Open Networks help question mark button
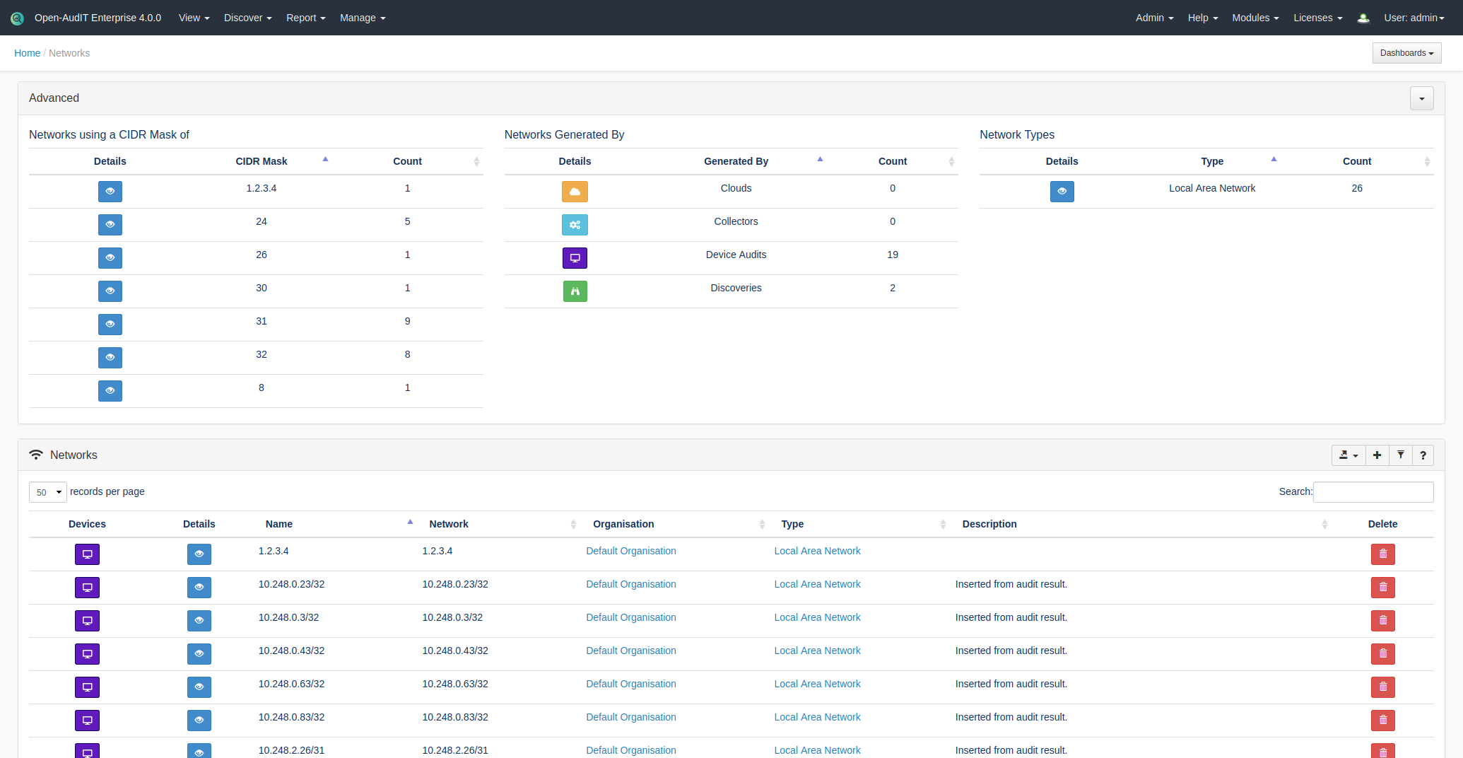Screen dimensions: 1463x758 pyautogui.click(x=1423, y=455)
